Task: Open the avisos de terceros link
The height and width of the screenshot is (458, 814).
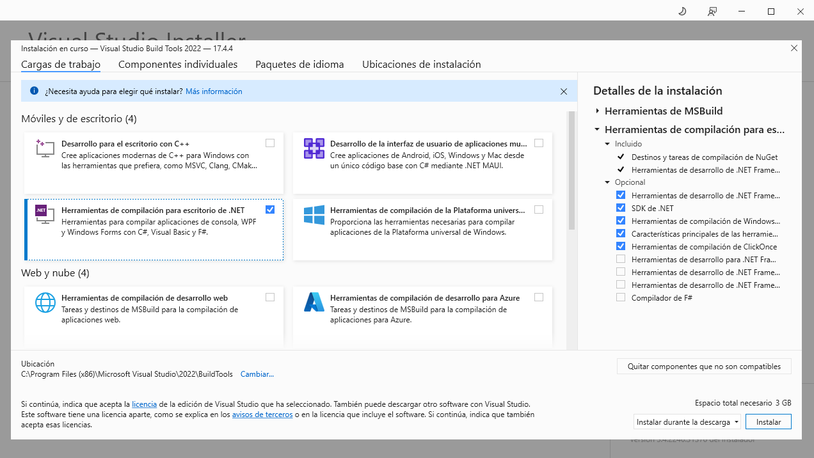Action: point(262,415)
